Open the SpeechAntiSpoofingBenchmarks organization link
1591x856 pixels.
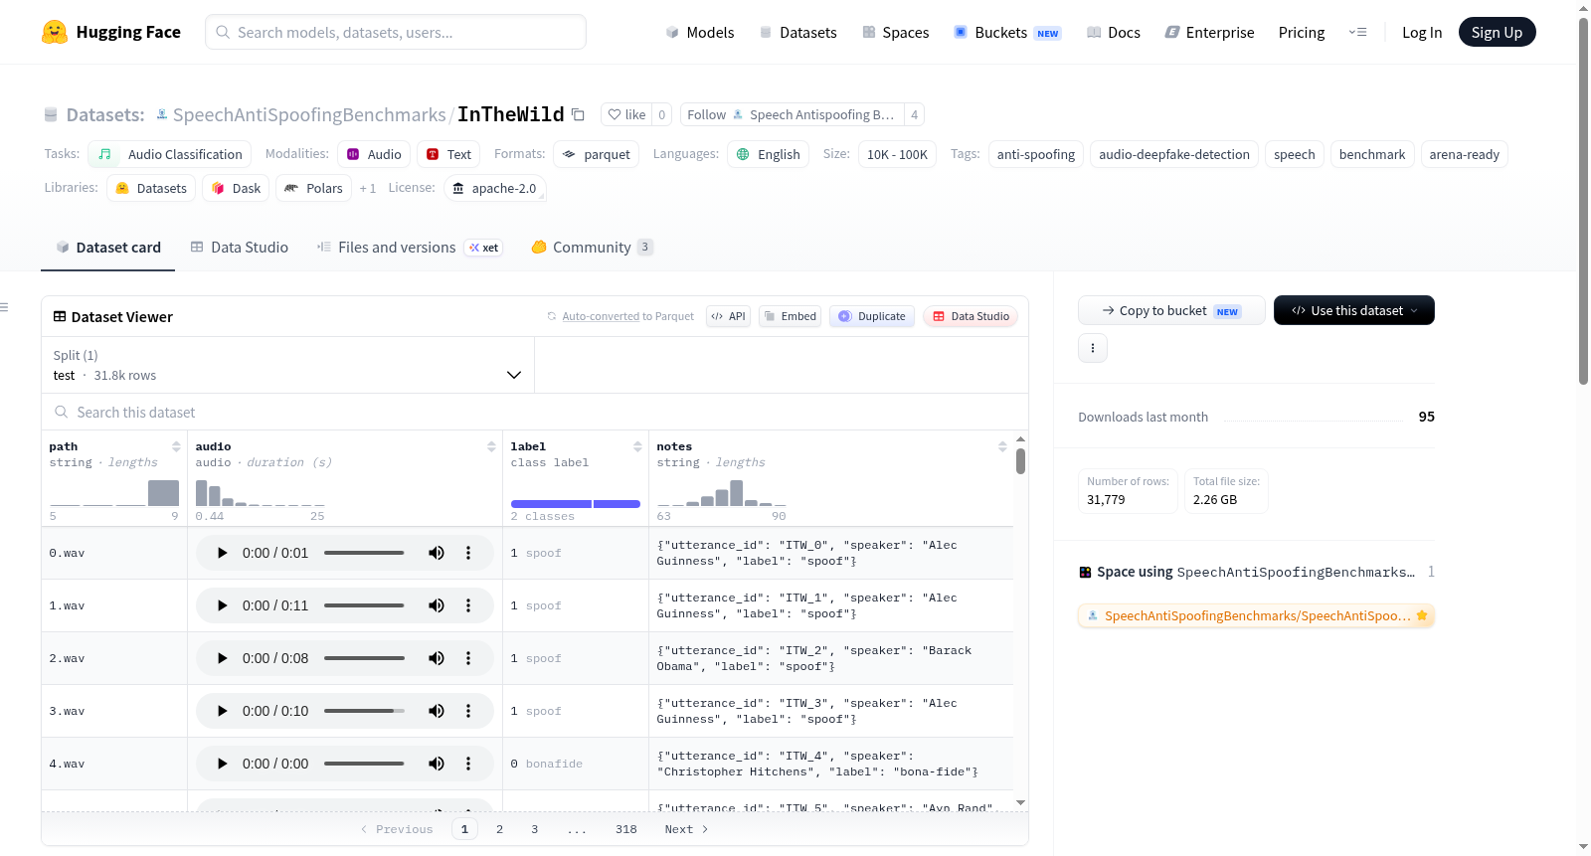point(309,115)
